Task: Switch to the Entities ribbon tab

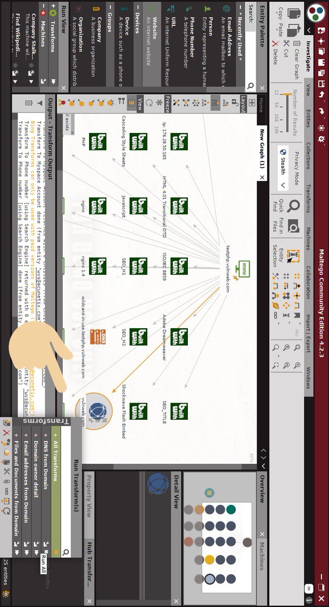Action: (307, 118)
